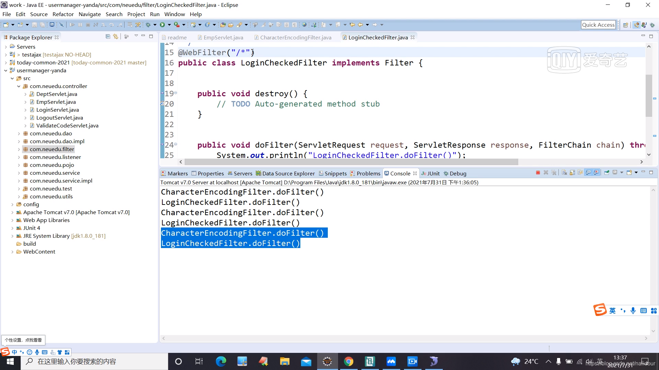
Task: Click the Back navigation arrow in toolbar
Action: (x=360, y=25)
